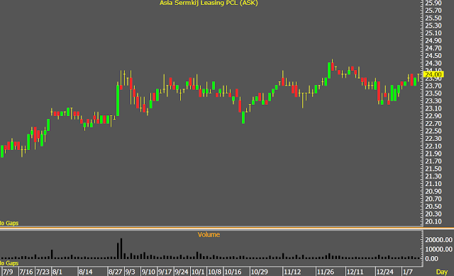Click the 12/11 date label

355,272
